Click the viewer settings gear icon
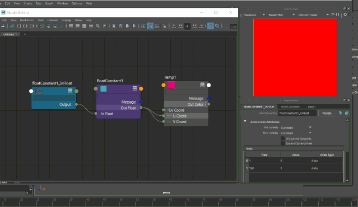This screenshot has height=207, width=358. (x=345, y=15)
